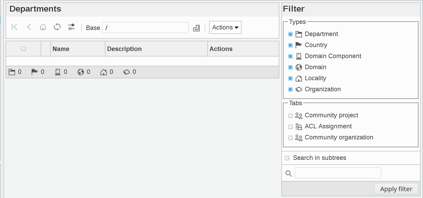Click the Community organization people icon
This screenshot has width=423, height=198.
tap(299, 138)
